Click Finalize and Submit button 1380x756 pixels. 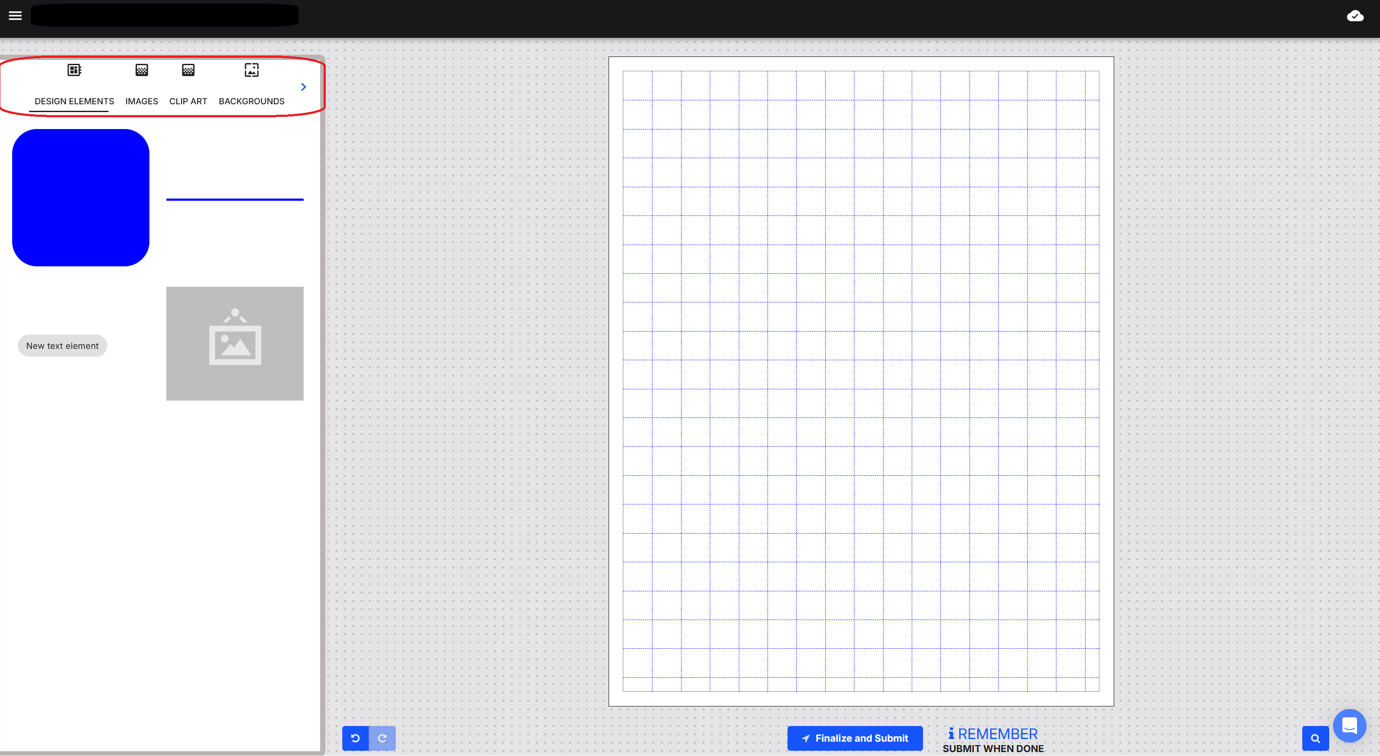[854, 738]
